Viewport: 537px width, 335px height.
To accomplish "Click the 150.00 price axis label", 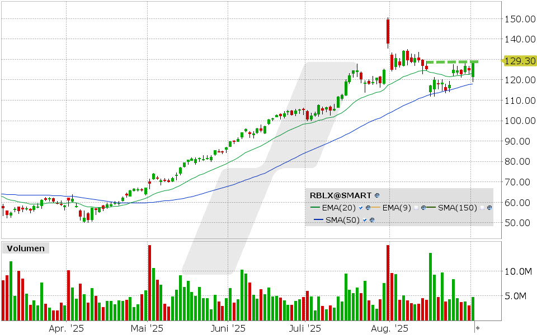I will pyautogui.click(x=520, y=19).
